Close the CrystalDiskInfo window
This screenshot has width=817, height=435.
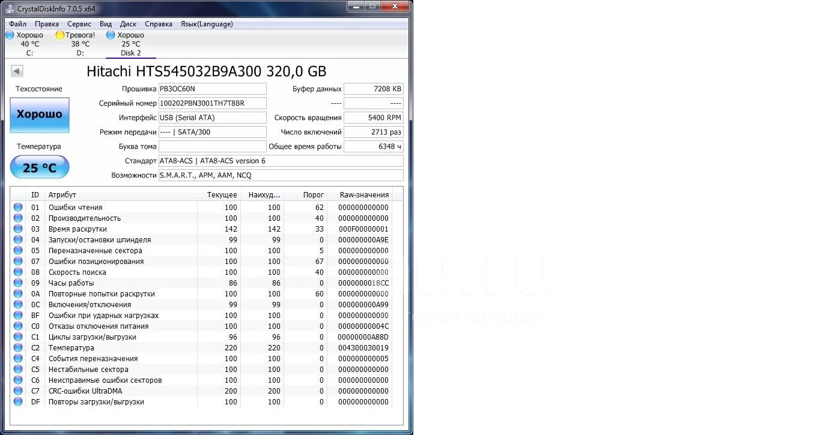pyautogui.click(x=394, y=6)
